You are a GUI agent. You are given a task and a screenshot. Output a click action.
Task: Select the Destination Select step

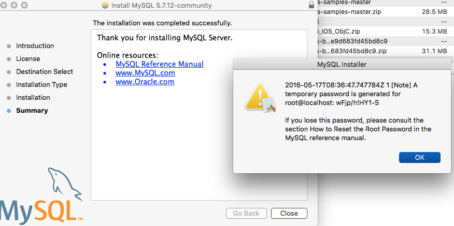tap(45, 72)
